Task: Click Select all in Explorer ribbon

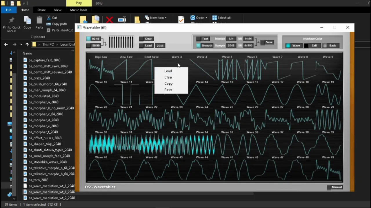Action: pos(221,18)
